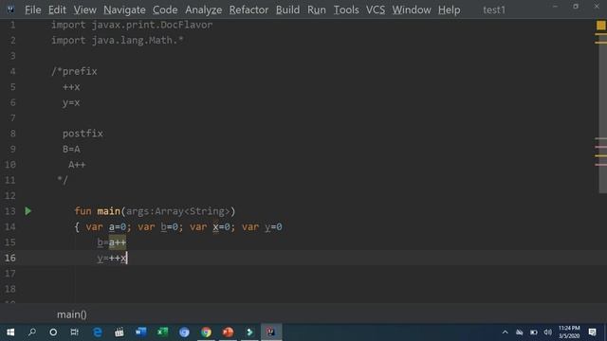Screen dimensions: 607x341
Task: Click the 'args:Array<String>' parameter
Action: click(x=178, y=211)
